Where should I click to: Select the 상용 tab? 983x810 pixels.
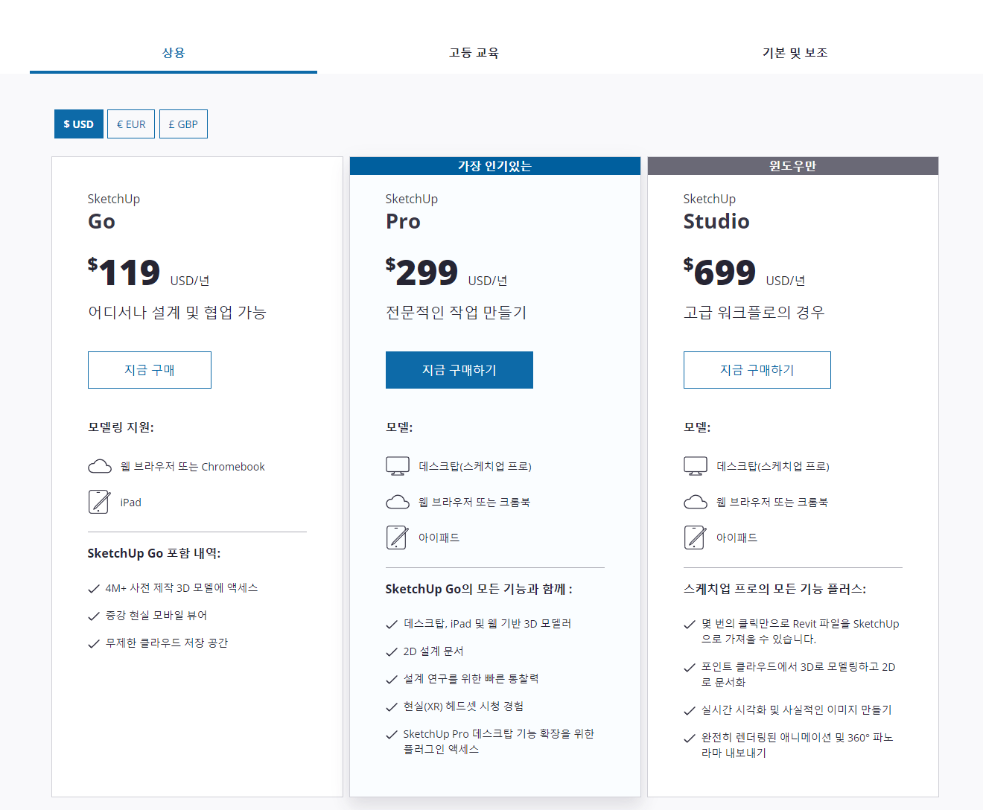pyautogui.click(x=174, y=52)
